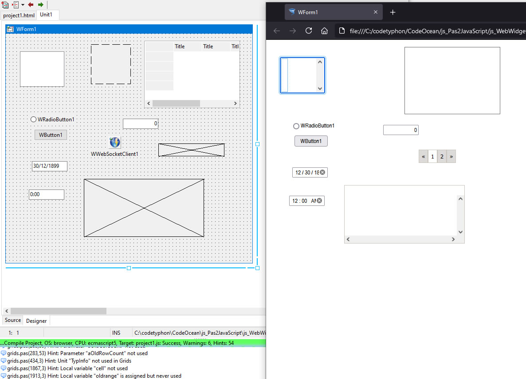The width and height of the screenshot is (526, 379).
Task: Select the WWebSocketClient1 globe component
Action: (115, 143)
